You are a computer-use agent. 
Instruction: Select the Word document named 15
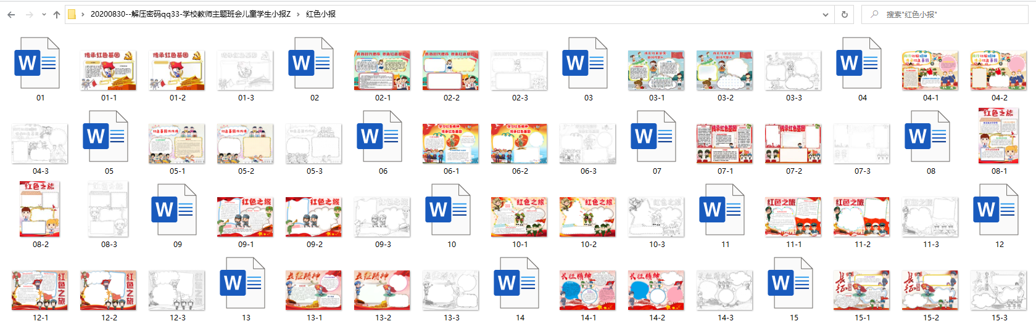[x=794, y=289]
